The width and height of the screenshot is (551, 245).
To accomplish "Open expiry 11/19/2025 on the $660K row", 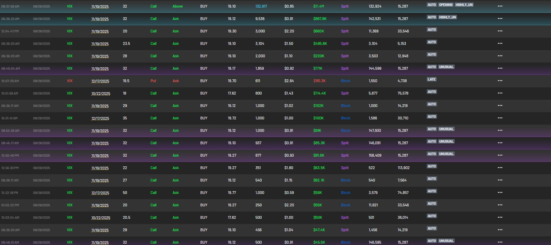I will (100, 31).
